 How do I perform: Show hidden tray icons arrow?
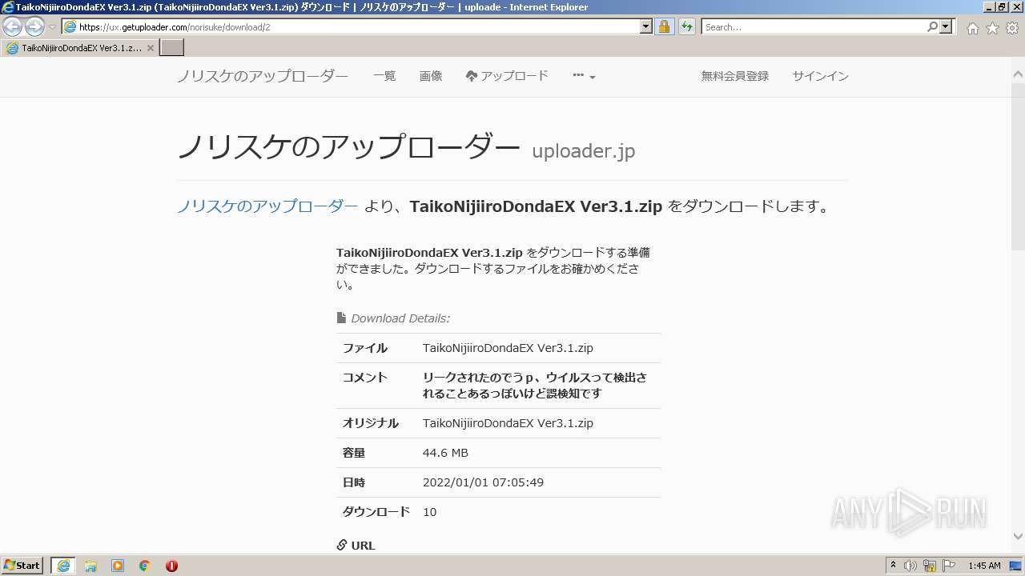pyautogui.click(x=894, y=566)
